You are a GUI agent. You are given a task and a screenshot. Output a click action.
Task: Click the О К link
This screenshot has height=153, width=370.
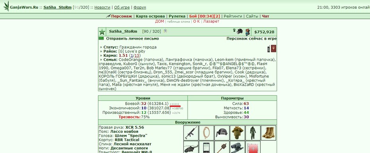point(196,21)
